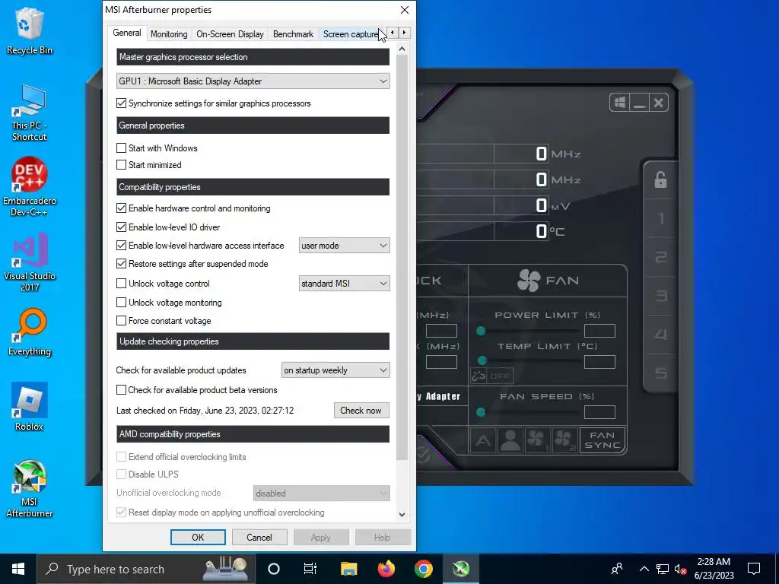Click the OK button

point(198,538)
